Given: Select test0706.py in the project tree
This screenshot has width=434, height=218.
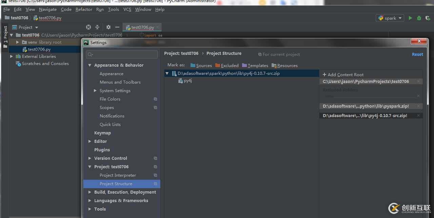Looking at the screenshot, I should point(39,49).
